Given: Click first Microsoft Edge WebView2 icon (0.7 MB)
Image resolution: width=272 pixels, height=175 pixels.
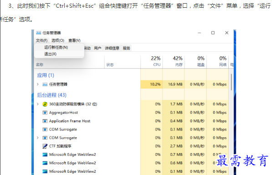Looking at the screenshot, I should click(45, 155).
